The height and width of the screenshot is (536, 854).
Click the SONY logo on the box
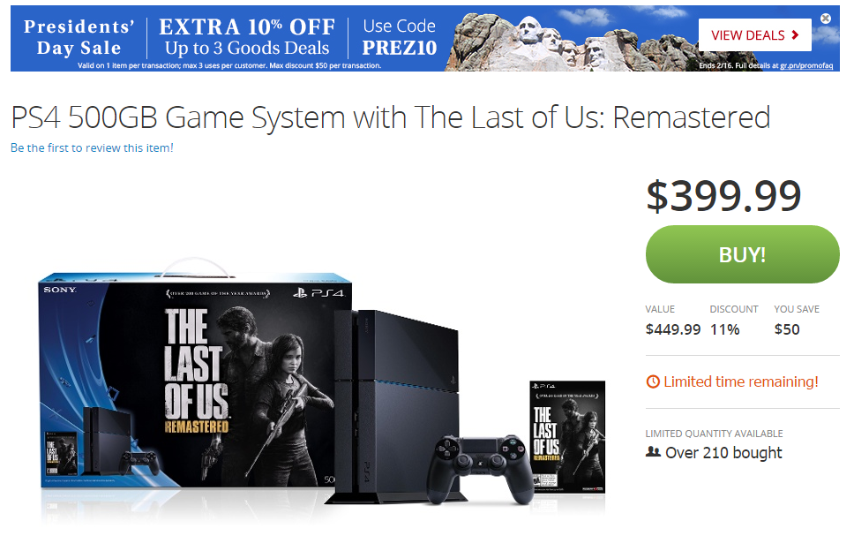click(x=60, y=290)
